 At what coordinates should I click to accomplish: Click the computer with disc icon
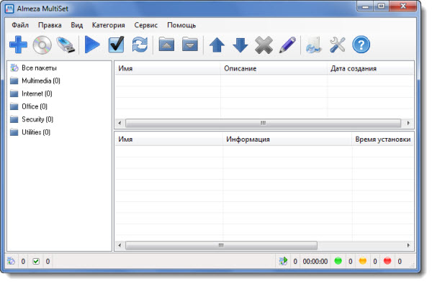(x=314, y=45)
